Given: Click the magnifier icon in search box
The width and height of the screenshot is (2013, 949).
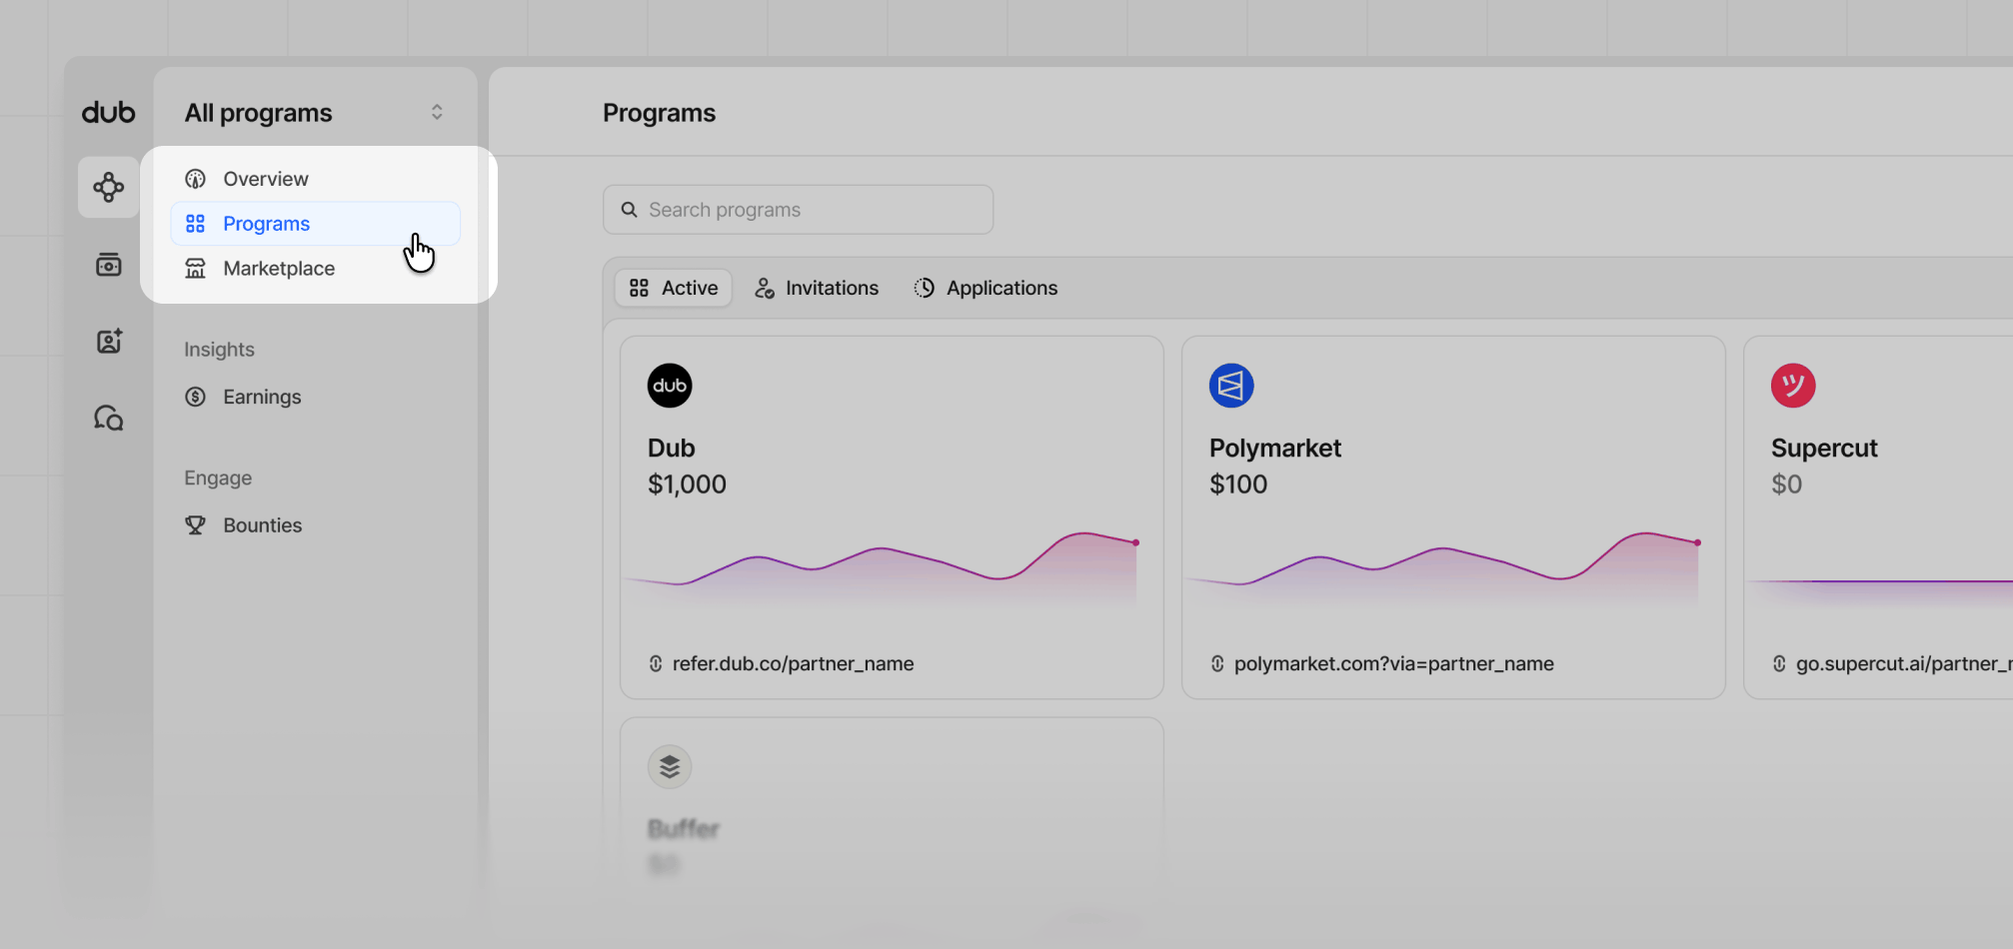Looking at the screenshot, I should tap(630, 210).
